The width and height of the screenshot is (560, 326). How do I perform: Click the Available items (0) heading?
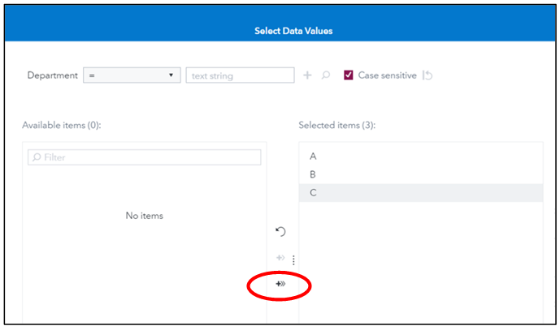point(61,126)
